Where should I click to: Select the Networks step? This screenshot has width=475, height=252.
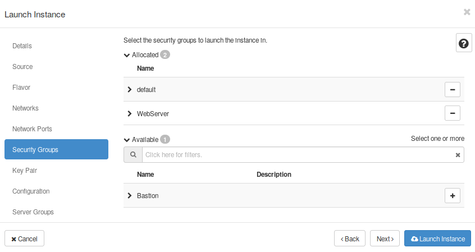coord(25,108)
